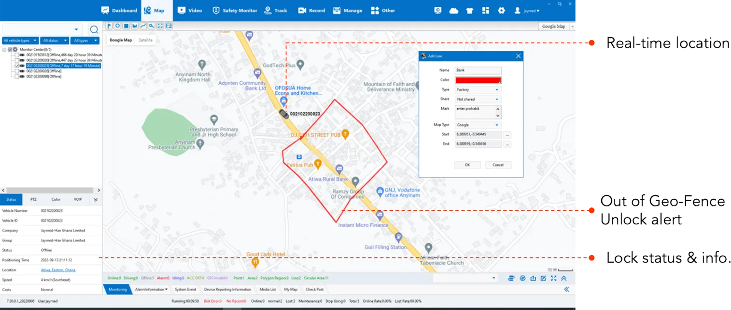Click the Name field in Add Line
Image resolution: width=731 pixels, height=310 pixels.
[478, 70]
